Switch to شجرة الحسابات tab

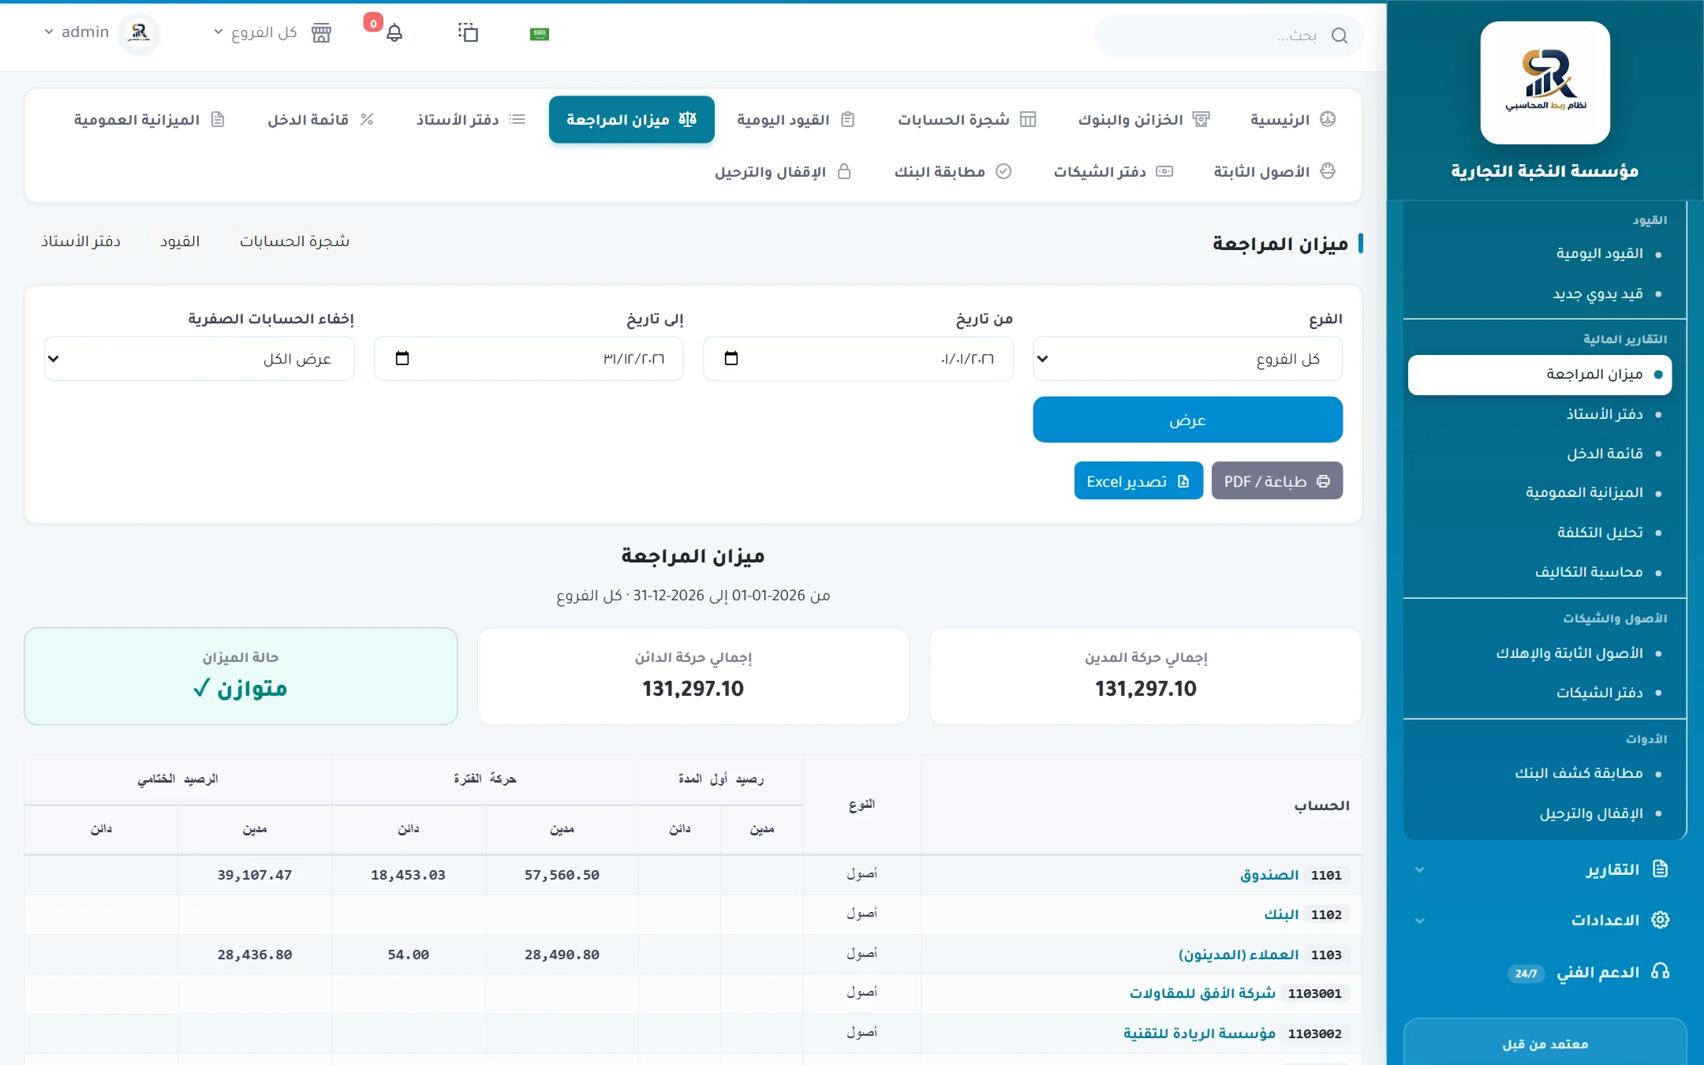pyautogui.click(x=966, y=119)
